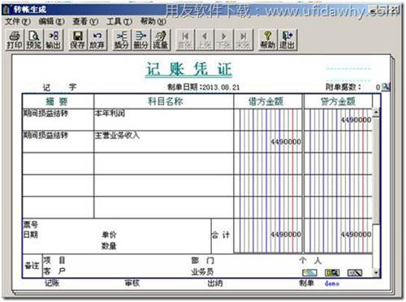Click the scroll up arrow of voucher grid
Viewport: 406px width, 302px height.
(376, 112)
